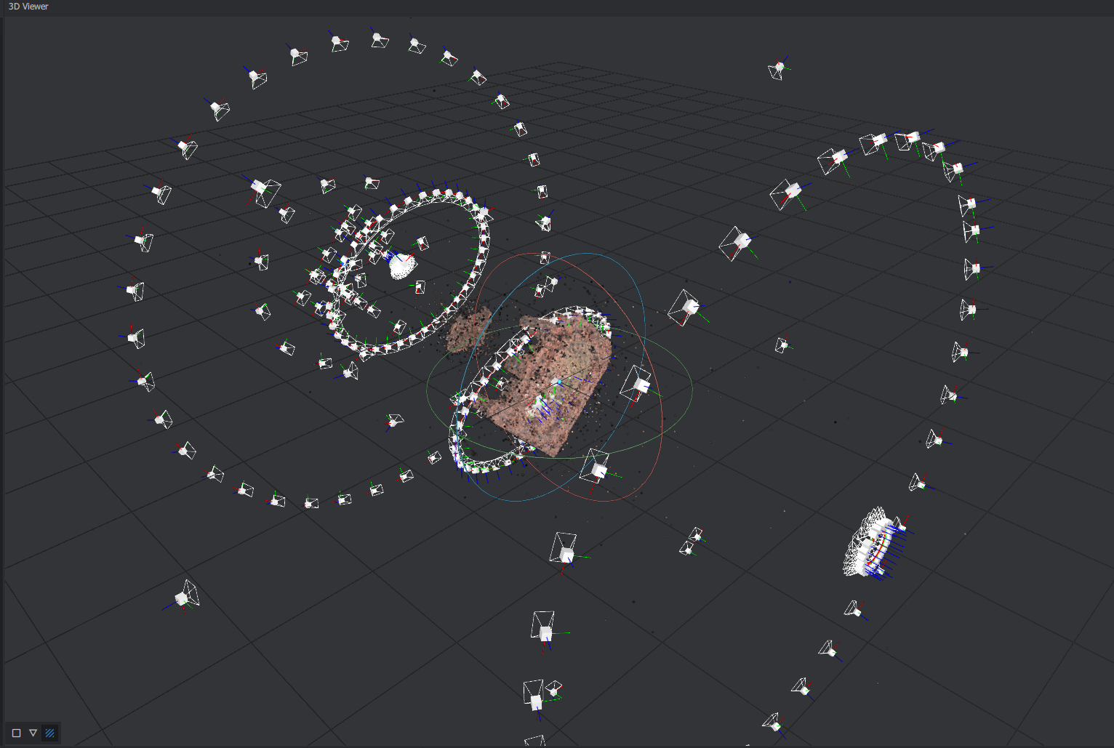1114x748 pixels.
Task: Click the square outline icon in the viewer toolbar
Action: (x=15, y=733)
